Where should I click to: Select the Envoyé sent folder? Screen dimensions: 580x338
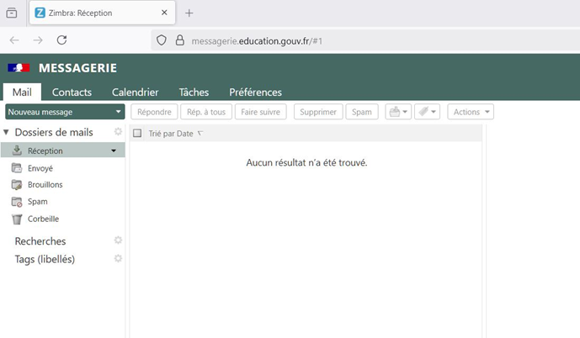[x=40, y=168]
